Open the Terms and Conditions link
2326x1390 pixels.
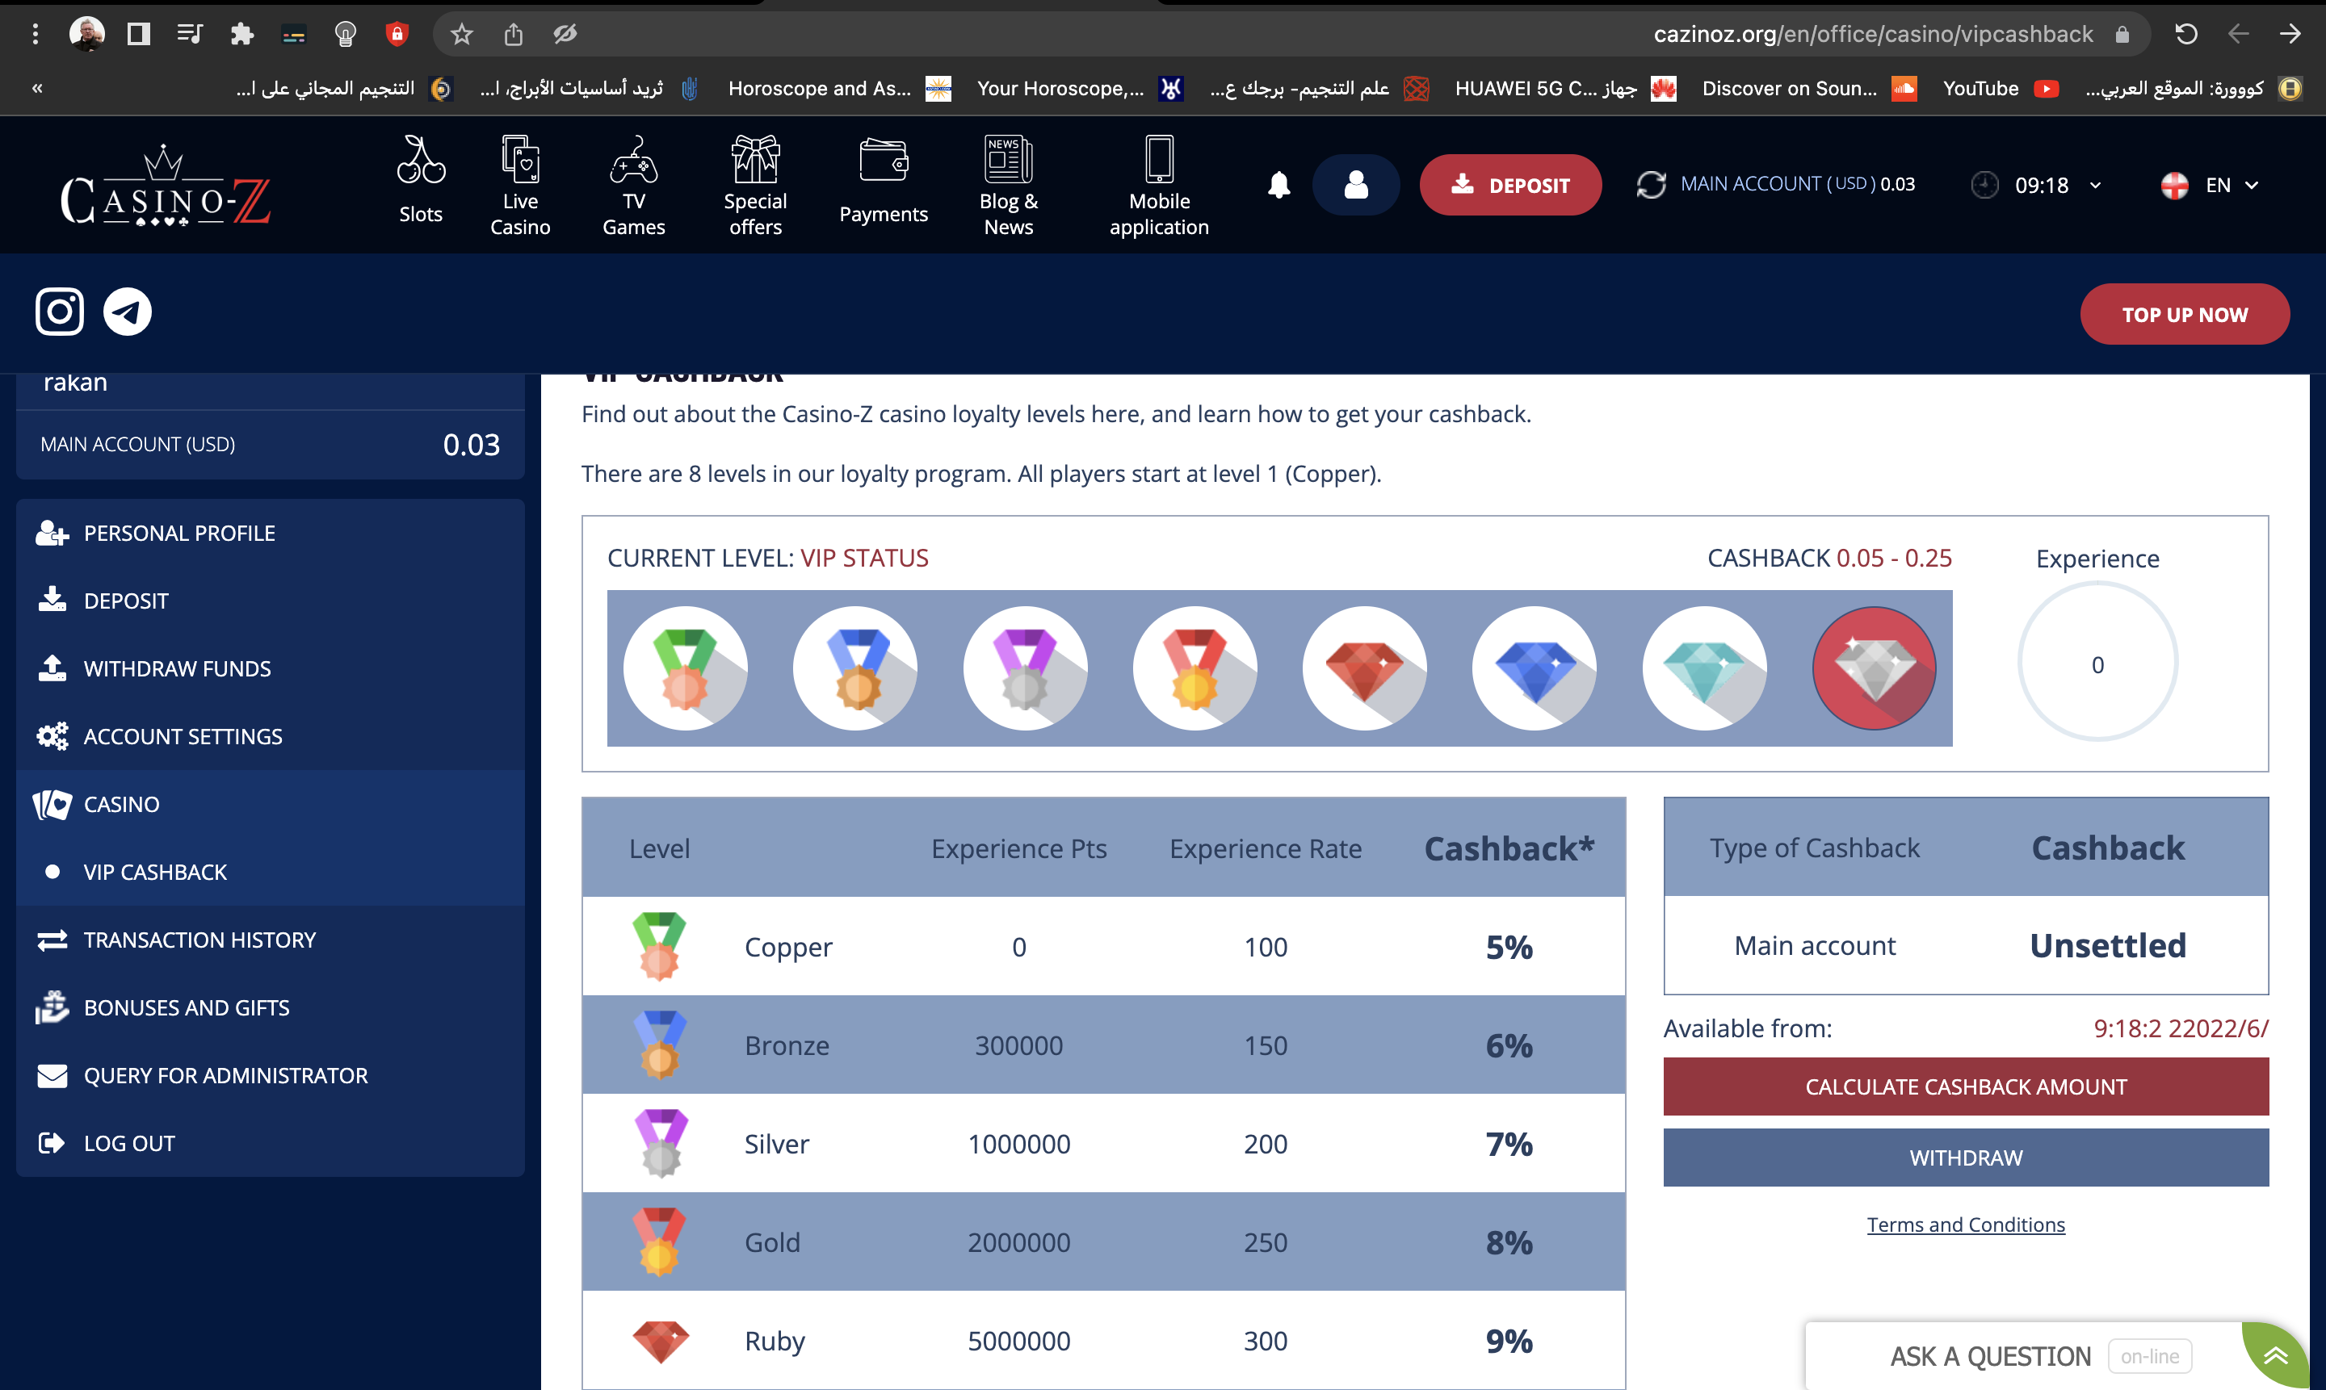[x=1965, y=1225]
